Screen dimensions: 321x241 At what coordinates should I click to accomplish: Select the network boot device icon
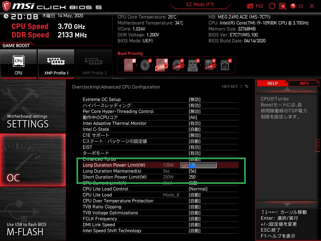226,65
